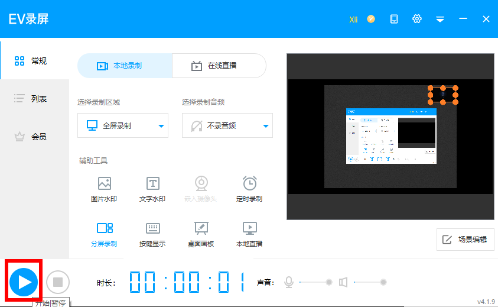
Task: Click the phone/tablet icon in title bar
Action: tap(394, 19)
